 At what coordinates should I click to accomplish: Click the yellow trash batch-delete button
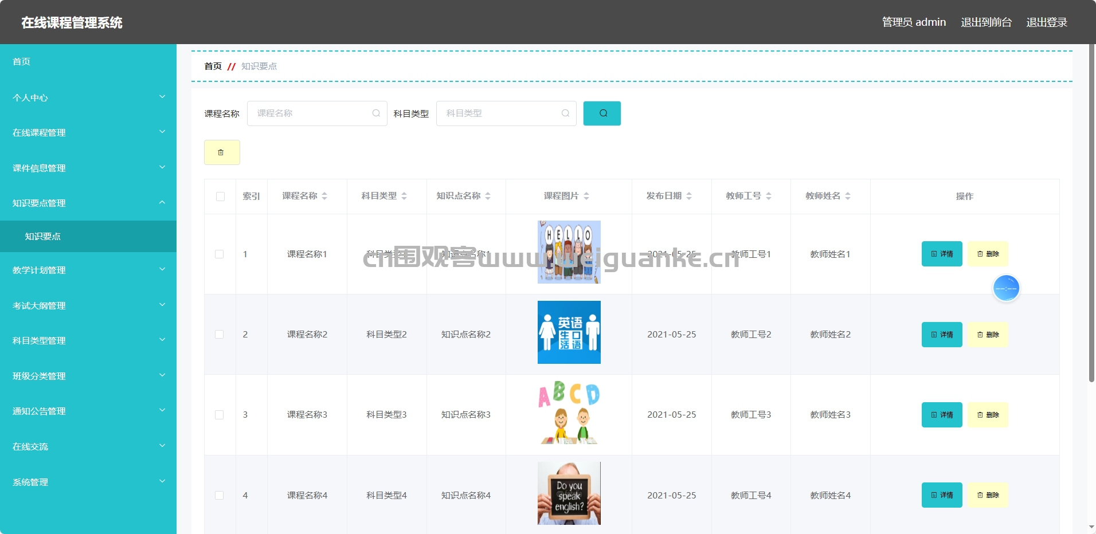(x=222, y=152)
